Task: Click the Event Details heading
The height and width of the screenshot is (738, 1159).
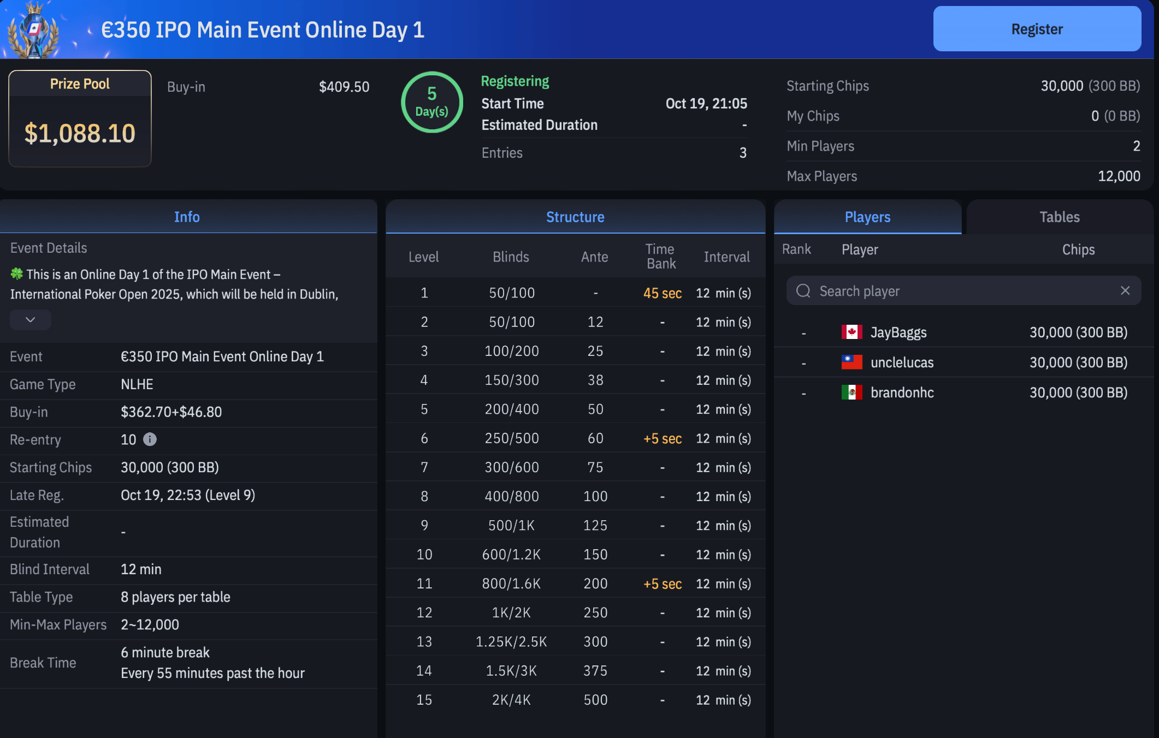Action: tap(49, 248)
